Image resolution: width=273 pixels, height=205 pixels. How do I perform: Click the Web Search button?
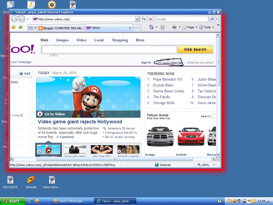click(195, 49)
